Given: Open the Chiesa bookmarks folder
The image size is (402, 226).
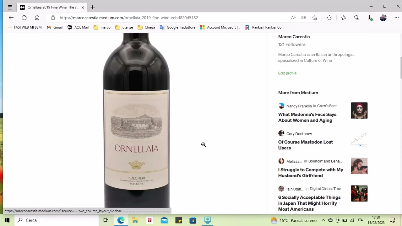Looking at the screenshot, I should (146, 27).
